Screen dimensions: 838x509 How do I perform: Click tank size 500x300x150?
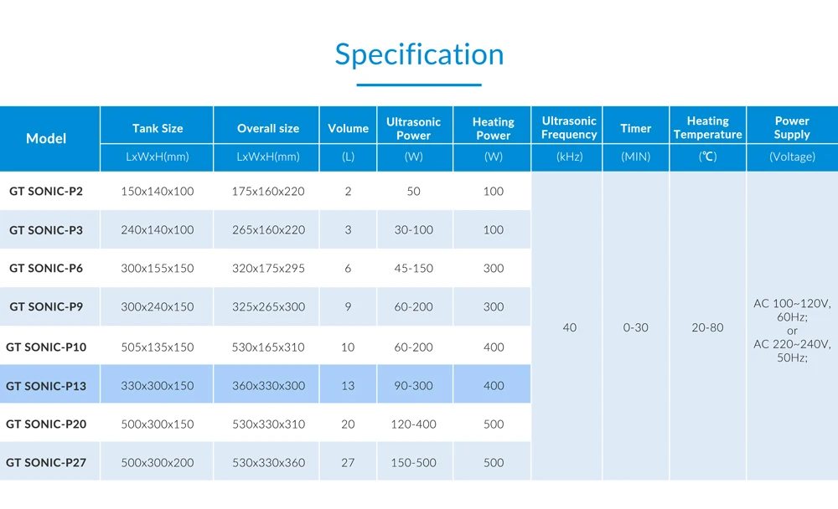click(x=158, y=424)
